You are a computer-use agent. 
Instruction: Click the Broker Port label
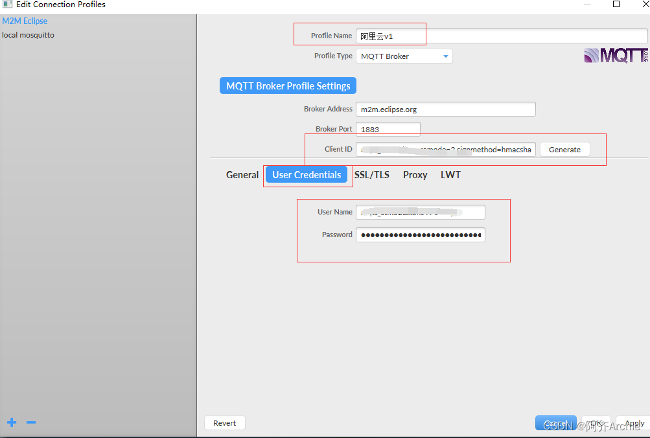click(x=334, y=129)
